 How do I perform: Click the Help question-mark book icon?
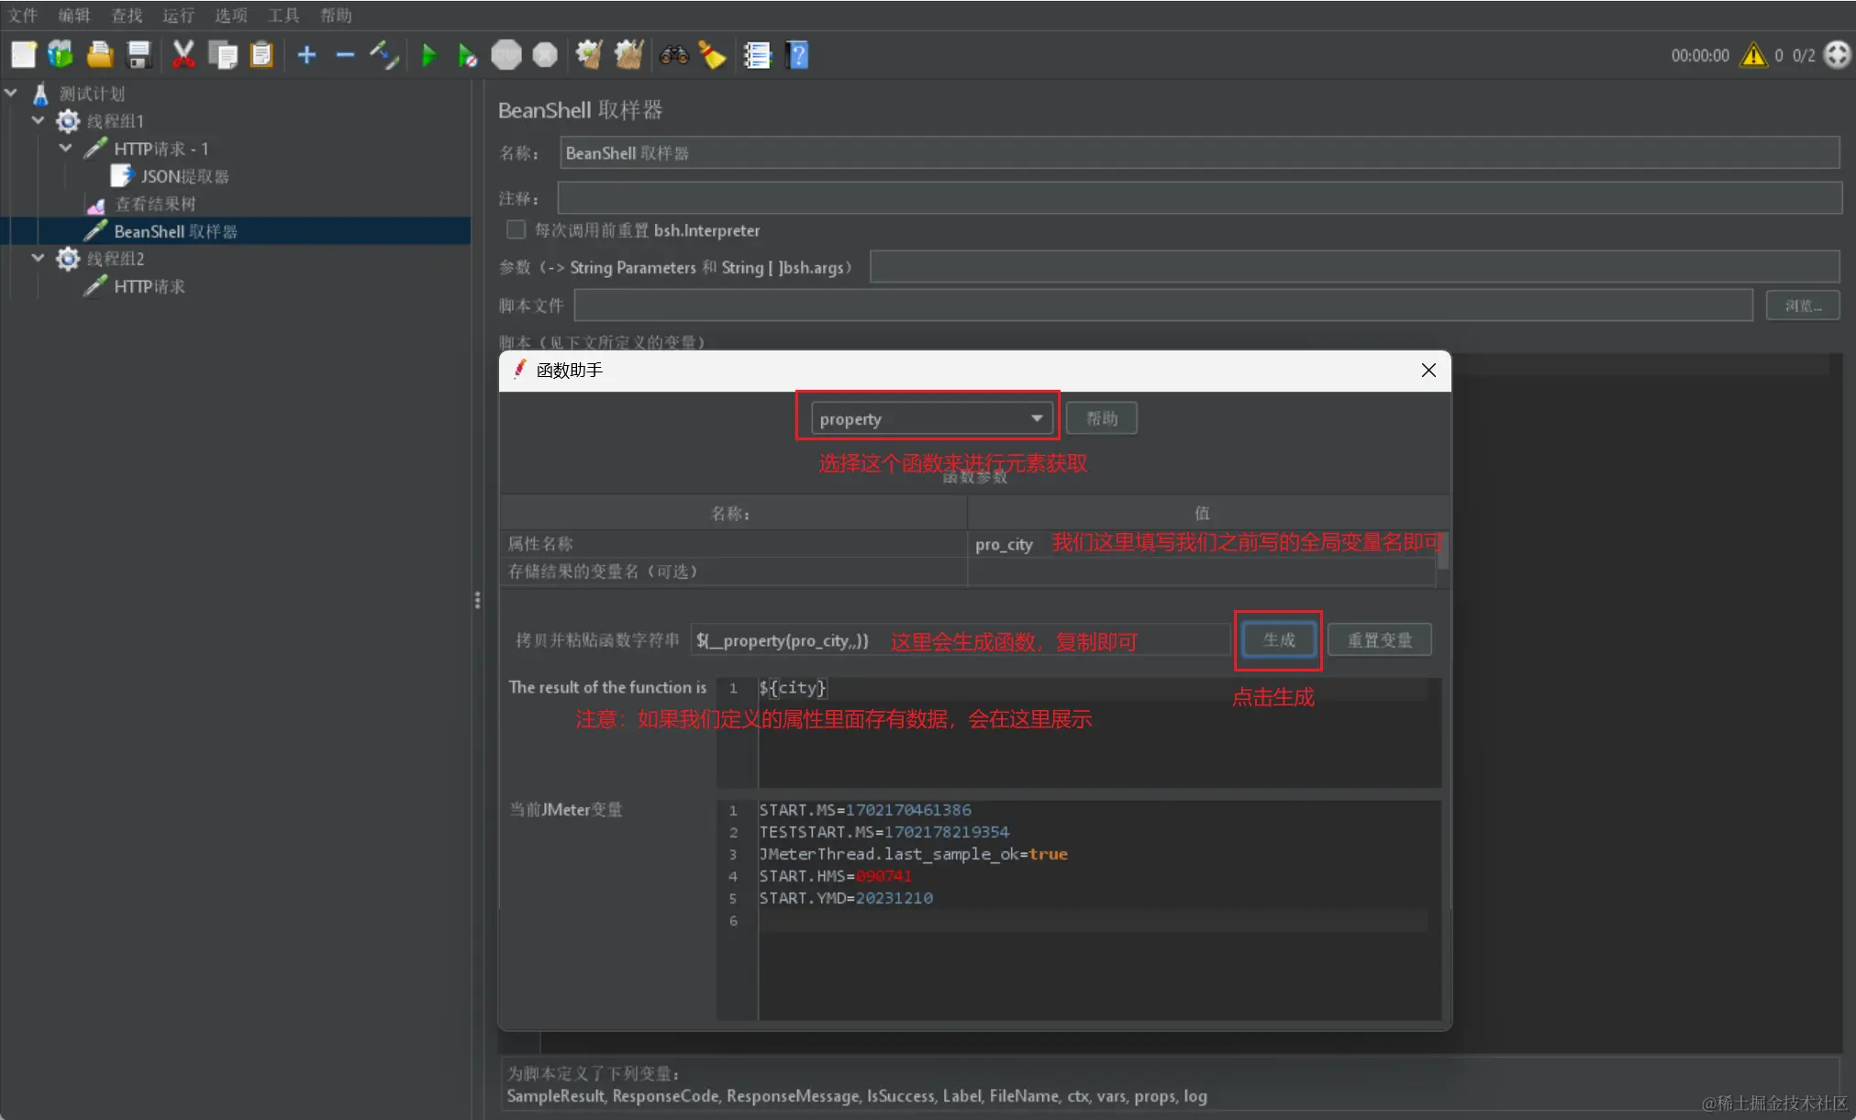(797, 56)
